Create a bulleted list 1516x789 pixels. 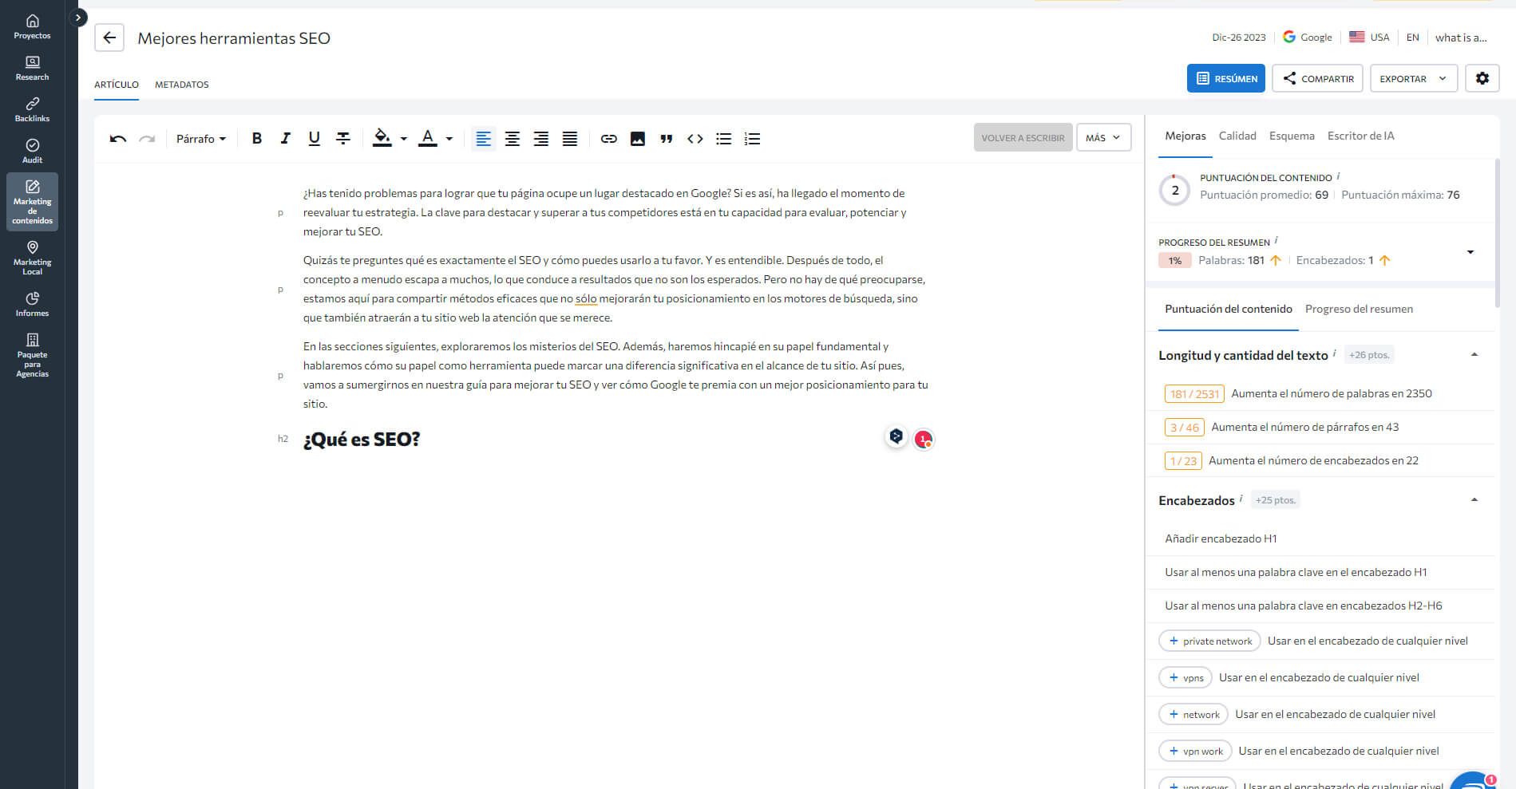[x=723, y=139]
